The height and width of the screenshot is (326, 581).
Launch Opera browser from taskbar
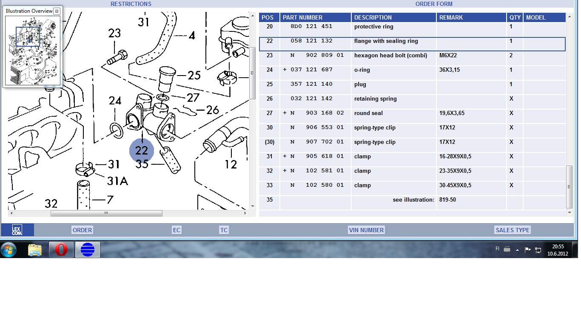tap(61, 250)
